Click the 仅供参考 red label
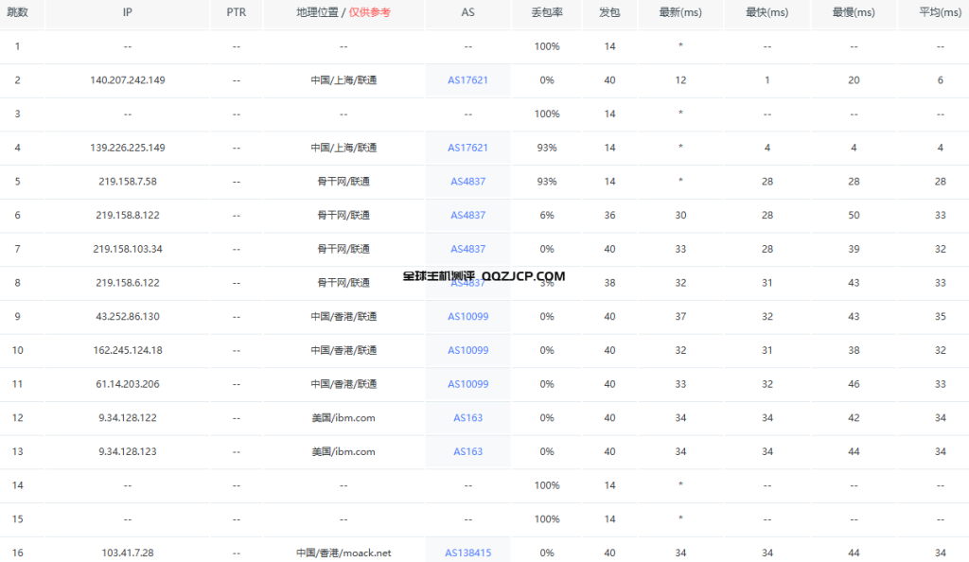This screenshot has width=969, height=562. click(x=369, y=13)
